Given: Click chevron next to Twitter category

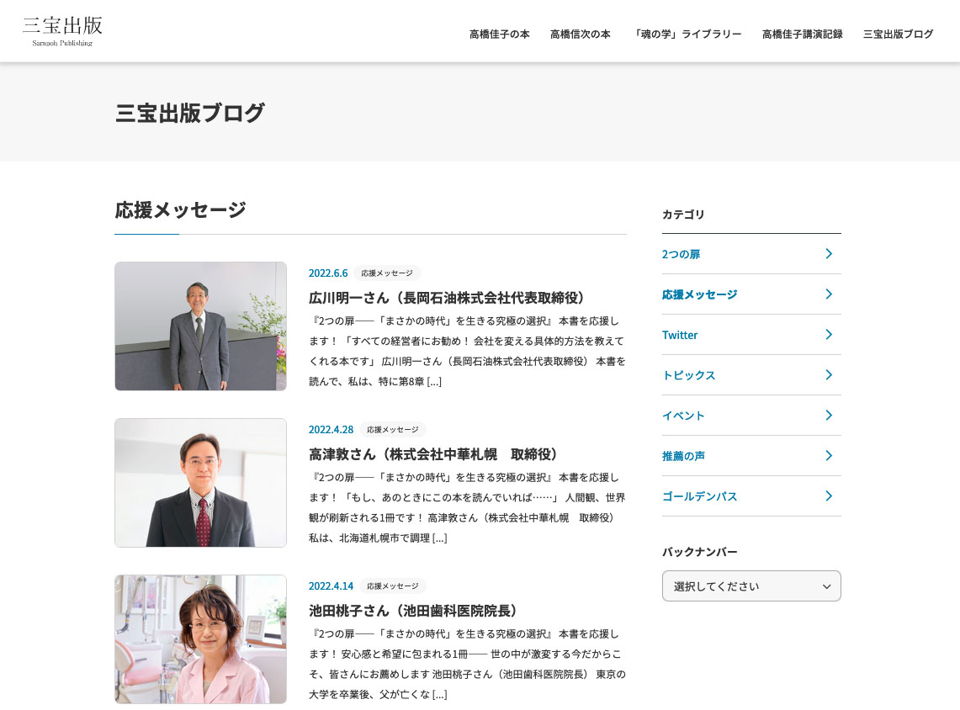Looking at the screenshot, I should point(829,334).
